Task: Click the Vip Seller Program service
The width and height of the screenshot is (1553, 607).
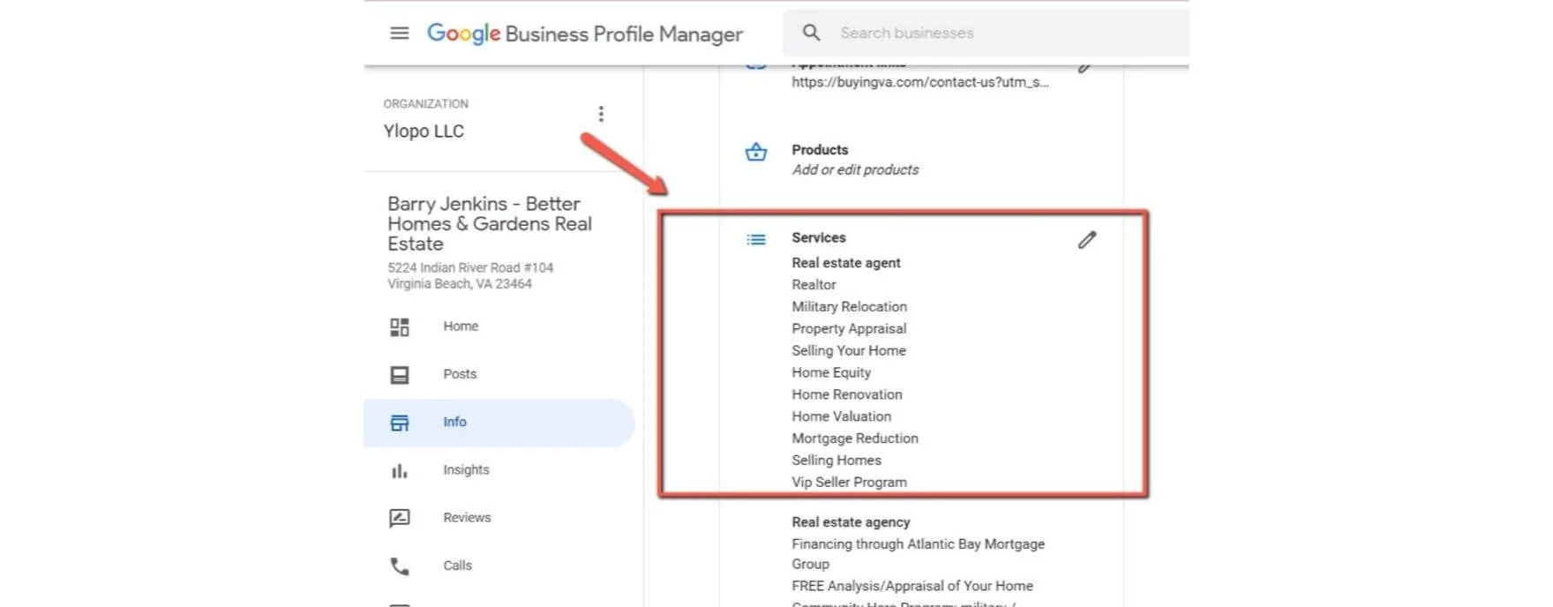Action: point(849,482)
